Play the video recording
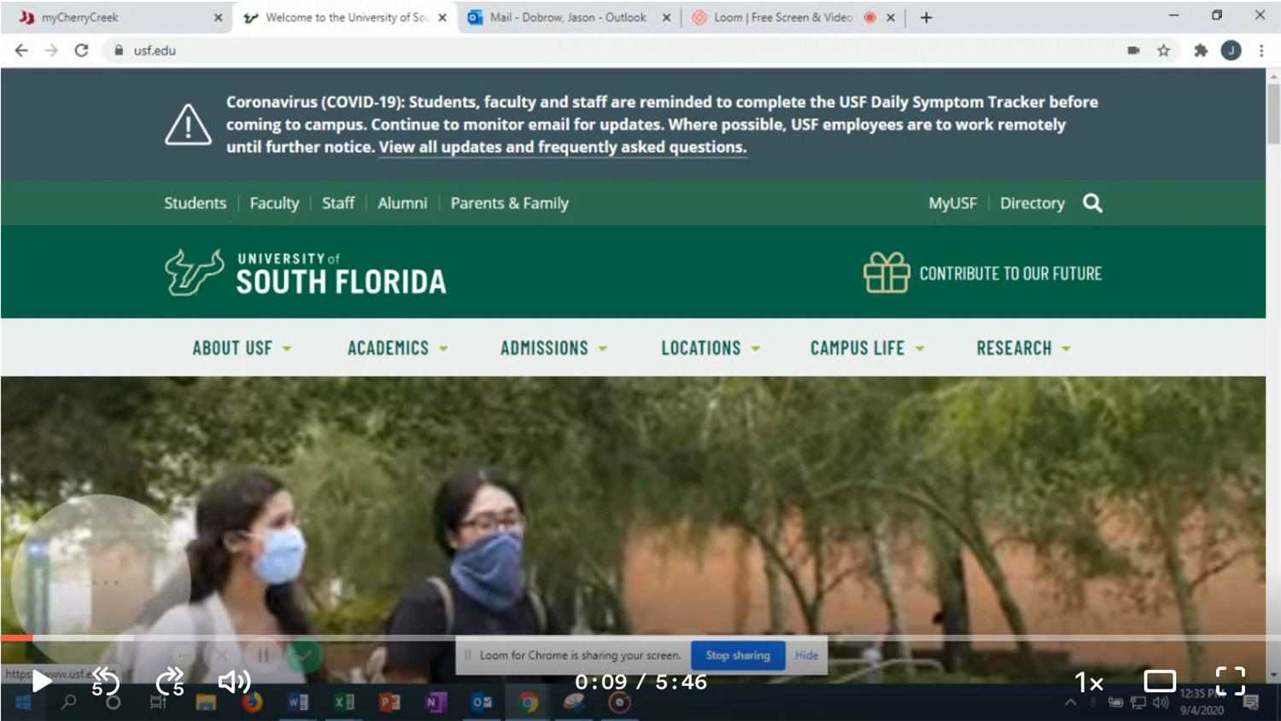The width and height of the screenshot is (1281, 721). pos(41,681)
